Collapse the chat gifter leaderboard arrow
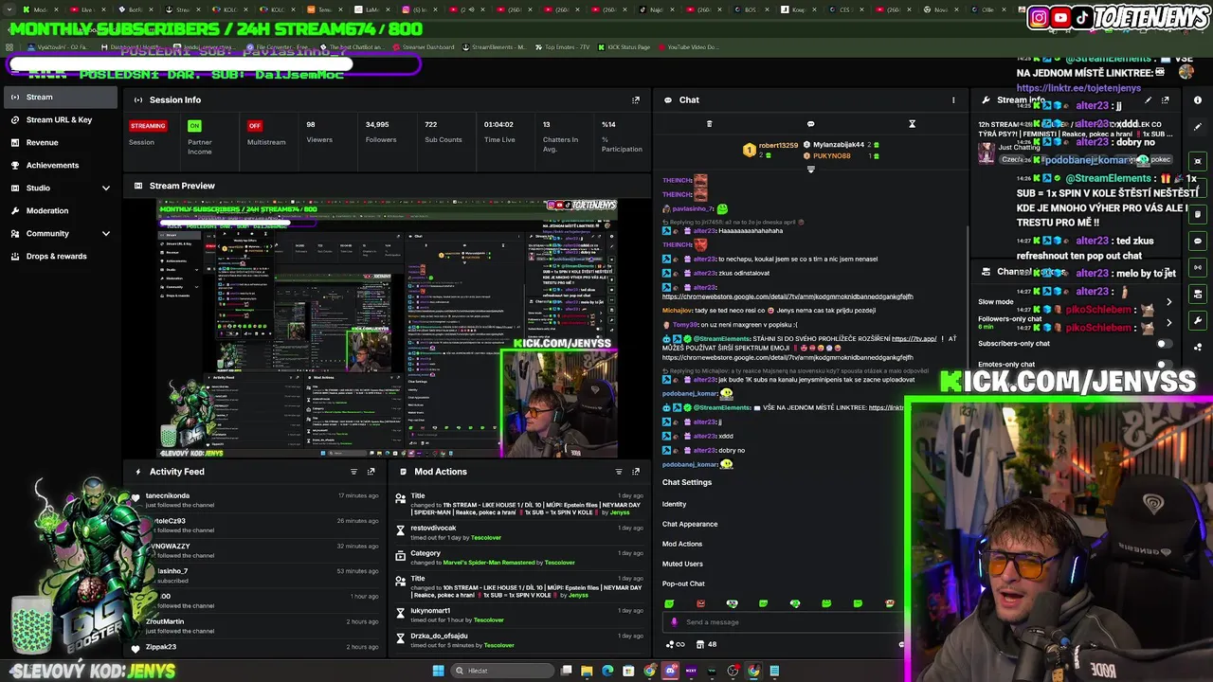The height and width of the screenshot is (682, 1213). click(810, 170)
